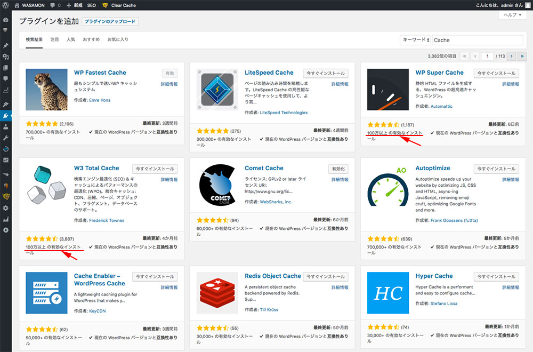Screen dimensions: 533x352
Task: Select the active Plugins sidebar icon
Action: pos(5,116)
